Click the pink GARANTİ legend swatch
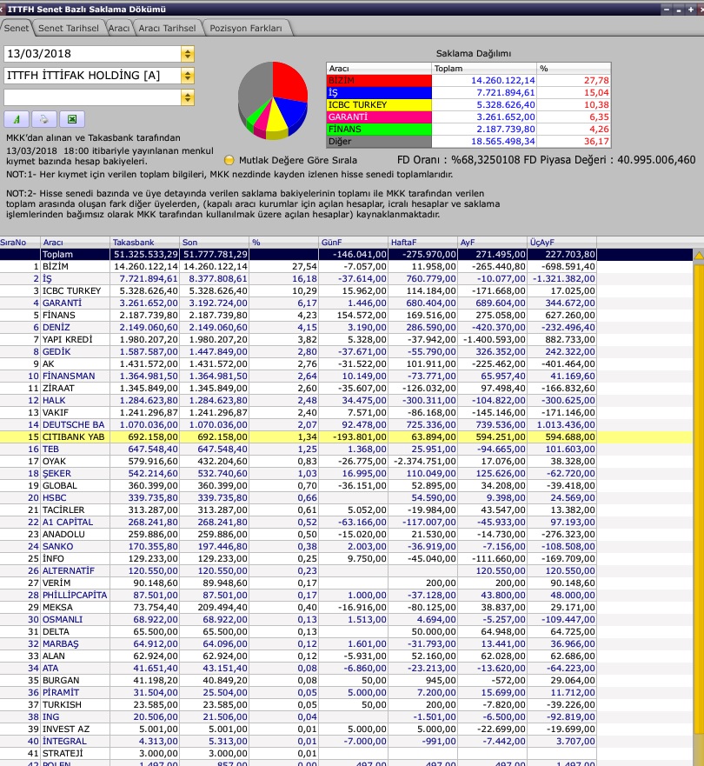Image resolution: width=704 pixels, height=766 pixels. 379,117
